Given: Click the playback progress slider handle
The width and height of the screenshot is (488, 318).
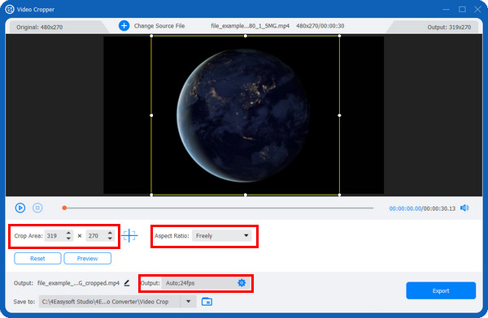Looking at the screenshot, I should point(64,208).
